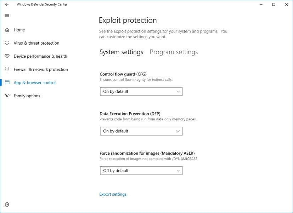Open Device performance & health heart icon

[x=7, y=56]
